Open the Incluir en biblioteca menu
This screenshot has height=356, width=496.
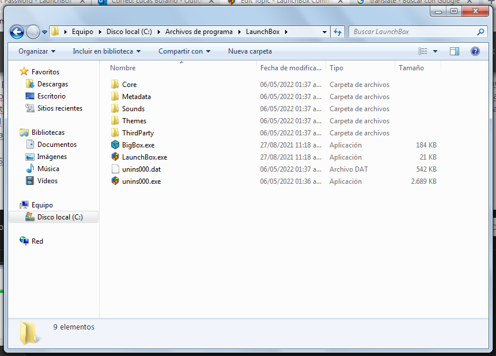[107, 51]
